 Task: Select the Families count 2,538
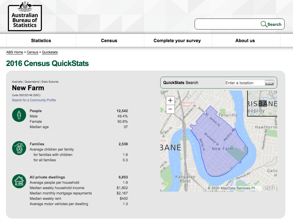(123, 144)
